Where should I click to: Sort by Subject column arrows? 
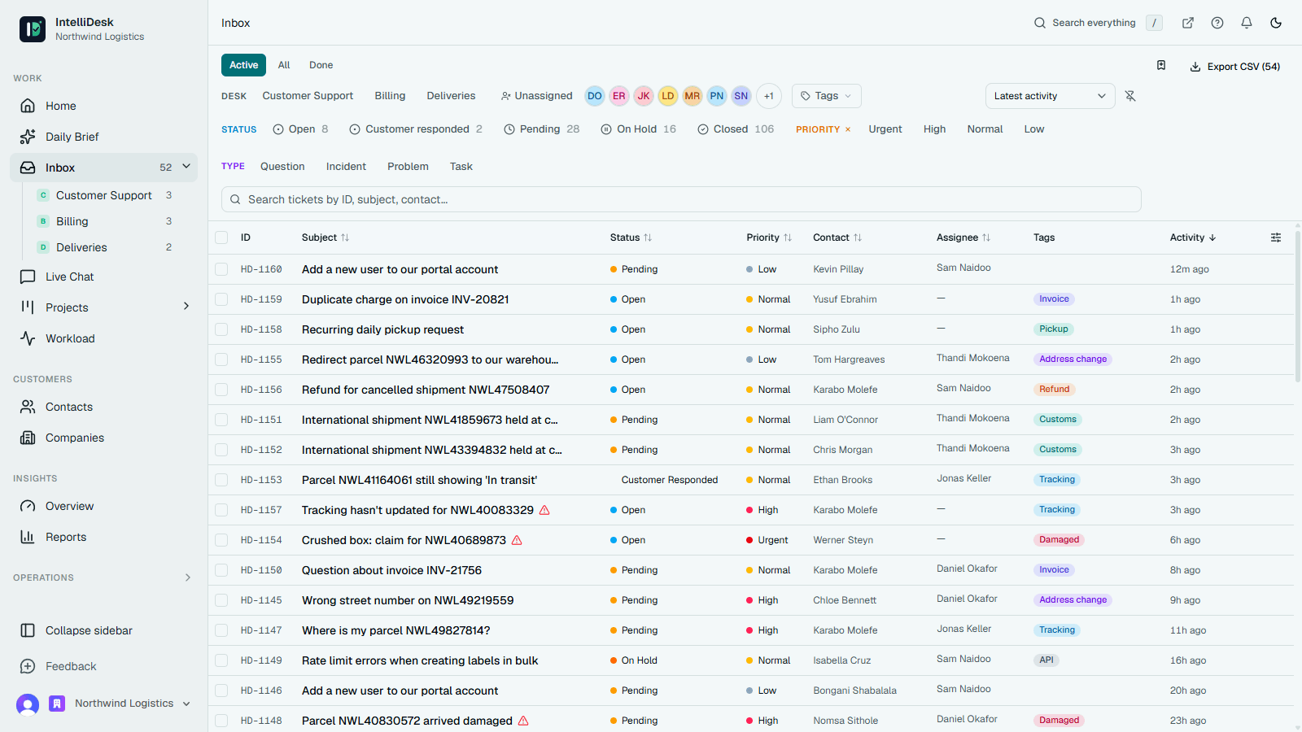coord(345,237)
